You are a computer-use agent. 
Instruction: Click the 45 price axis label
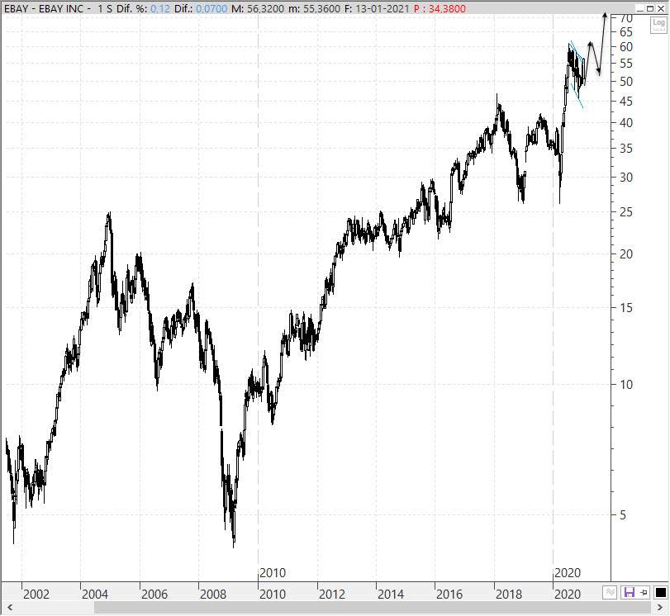pos(626,102)
